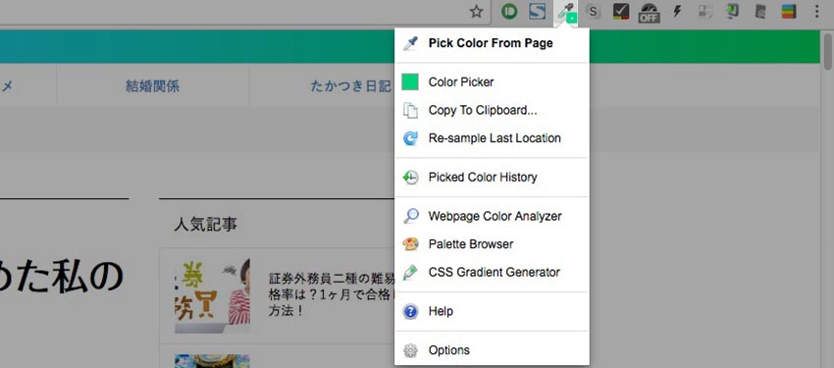
Task: Open the gray circular S extension
Action: [593, 11]
